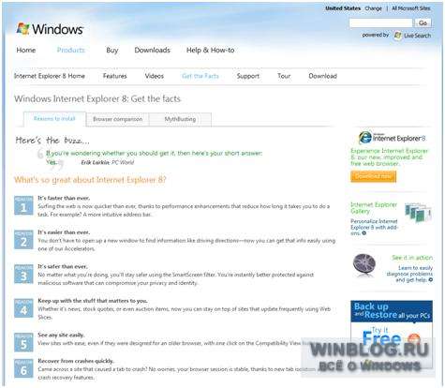This screenshot has width=445, height=388.
Task: Click the Reason 5 number badge
Action: click(x=23, y=342)
